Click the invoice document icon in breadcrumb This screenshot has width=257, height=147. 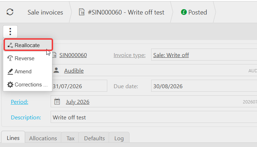click(82, 12)
